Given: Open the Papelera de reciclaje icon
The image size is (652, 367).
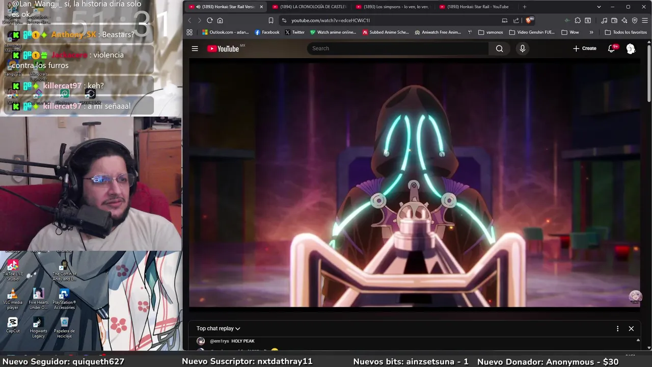Looking at the screenshot, I should tap(64, 328).
